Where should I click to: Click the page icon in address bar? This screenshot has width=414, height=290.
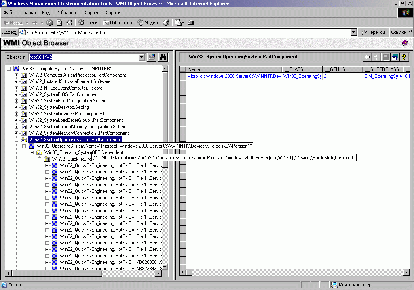[23, 32]
